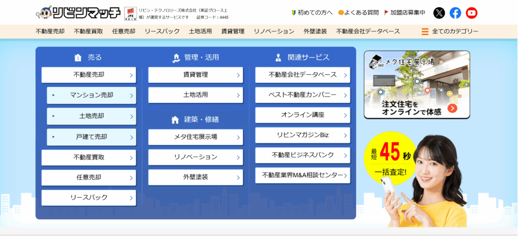Image resolution: width=518 pixels, height=236 pixels.
Task: Click the green beginner mark icon by 初めての方へ
Action: pos(294,12)
